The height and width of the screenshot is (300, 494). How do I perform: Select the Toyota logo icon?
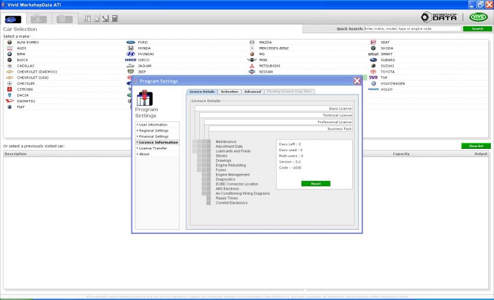coord(373,72)
